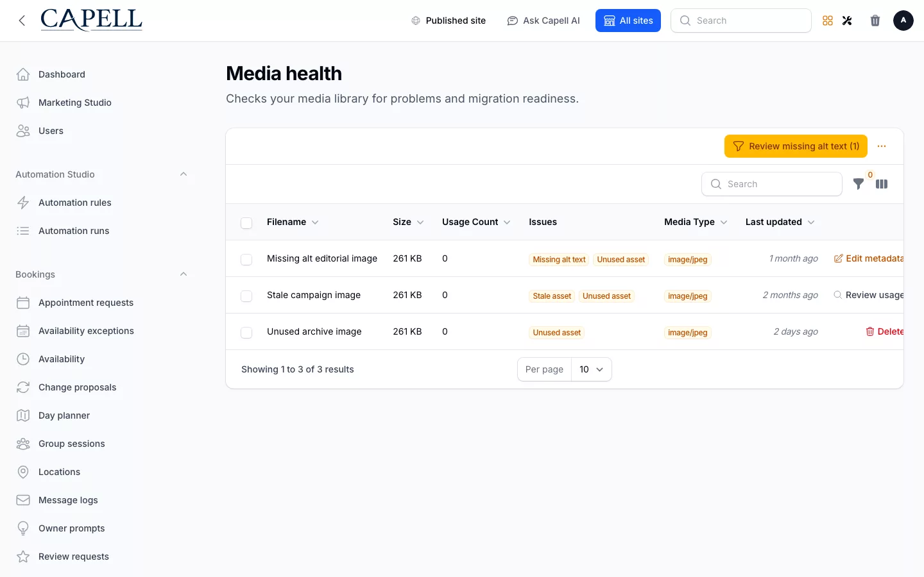Viewport: 924px width, 577px height.
Task: Sort by the Media Type column
Action: point(696,222)
